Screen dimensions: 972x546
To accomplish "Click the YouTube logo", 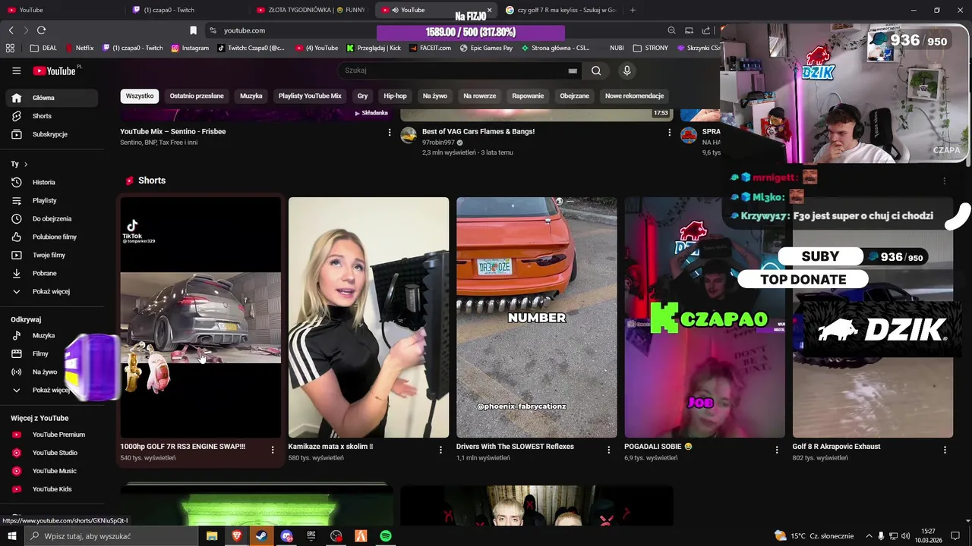I will (55, 71).
